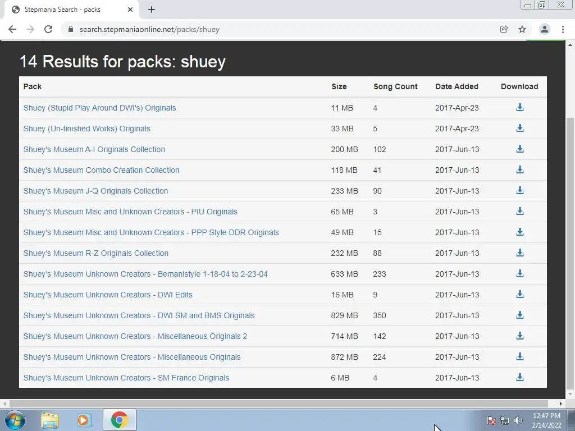Open Shuey (Stupid Play Around DWI's) Originals link
Screen dimensions: 575x431
pos(99,108)
